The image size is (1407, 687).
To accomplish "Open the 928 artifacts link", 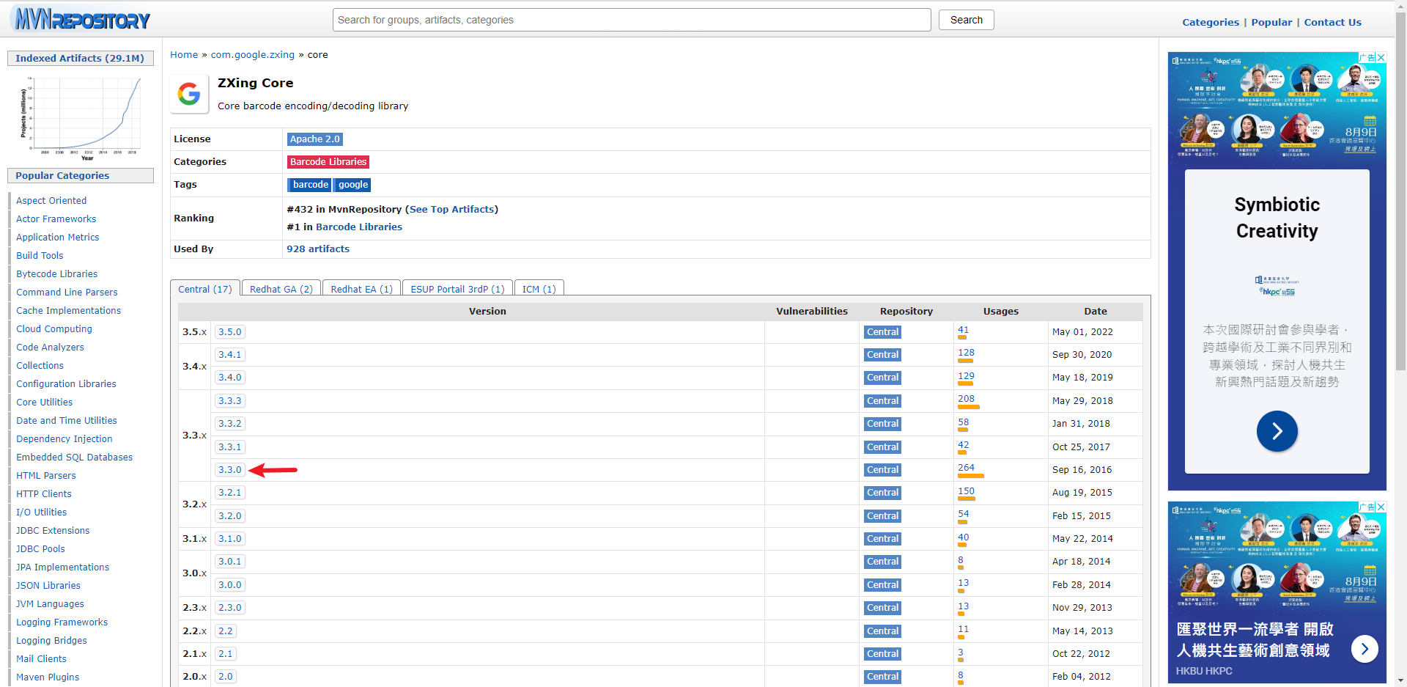I will coord(318,249).
